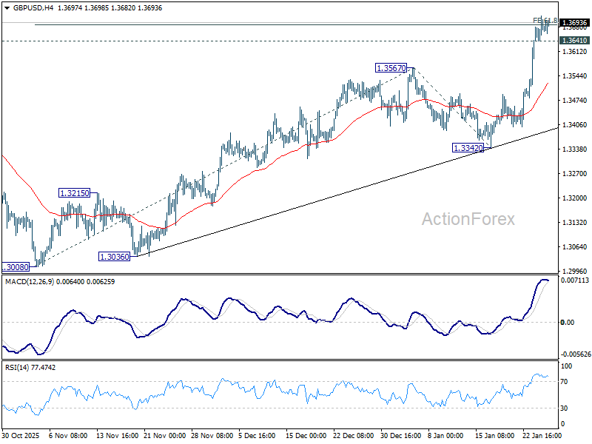The height and width of the screenshot is (444, 592).
Task: Click the 8 Jan 00:00 date label
Action: pos(445,435)
